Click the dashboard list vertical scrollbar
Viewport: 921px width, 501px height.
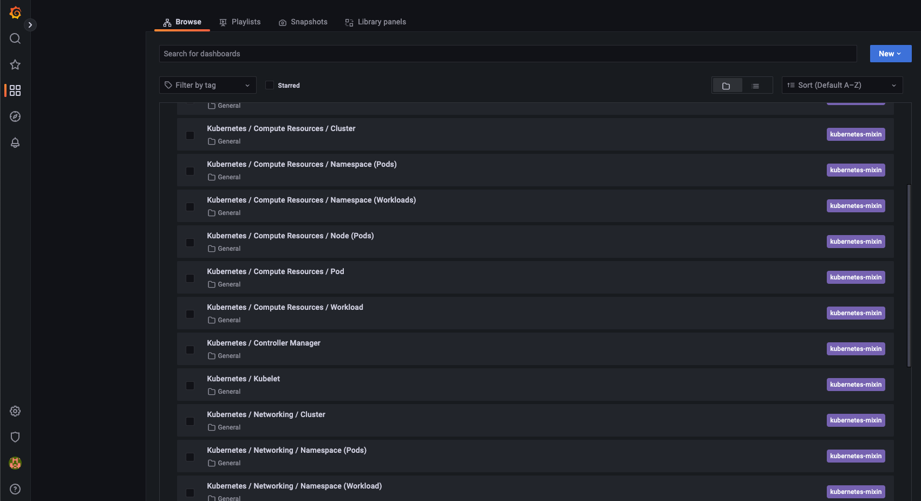[909, 276]
